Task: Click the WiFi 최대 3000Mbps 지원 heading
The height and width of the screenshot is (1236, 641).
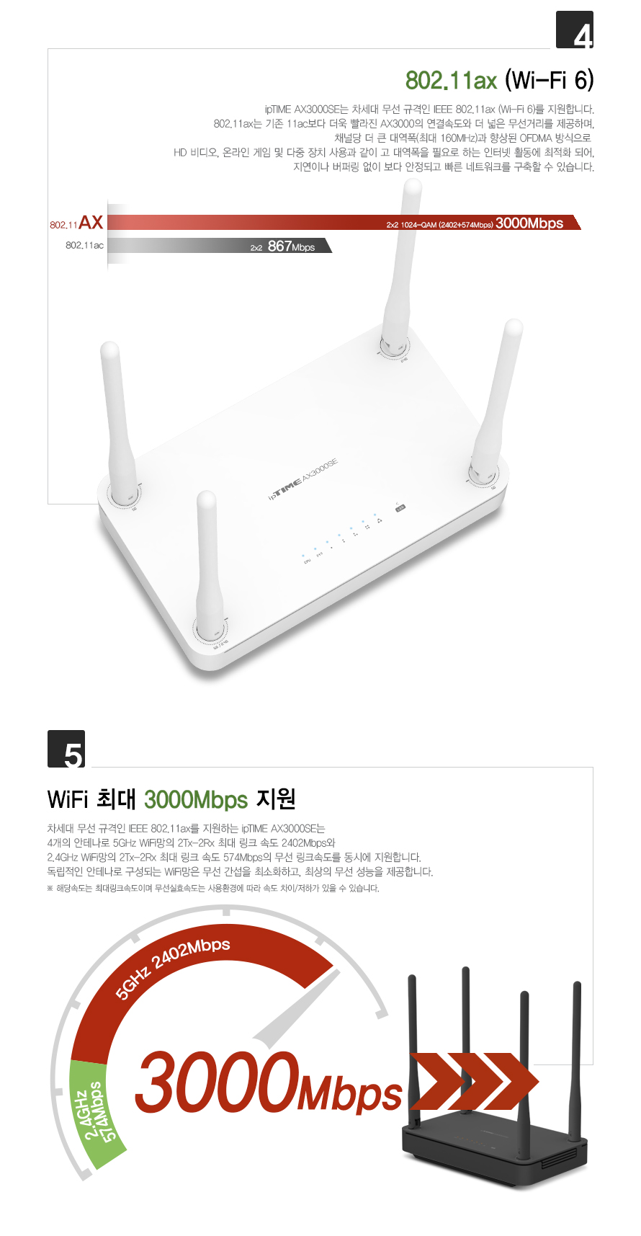Action: [171, 799]
